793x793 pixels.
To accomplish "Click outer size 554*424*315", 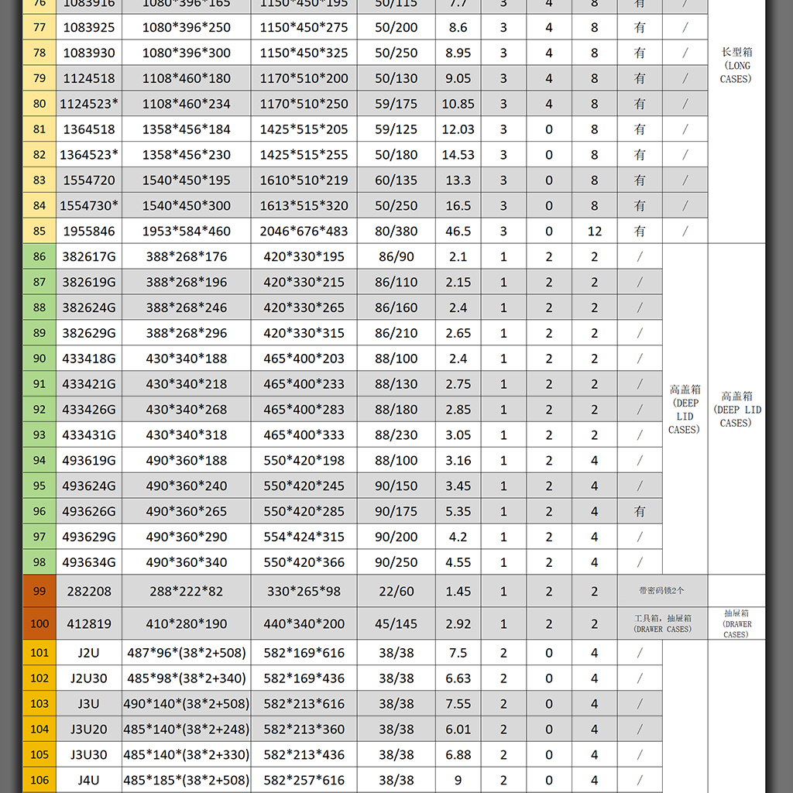I will coord(304,537).
